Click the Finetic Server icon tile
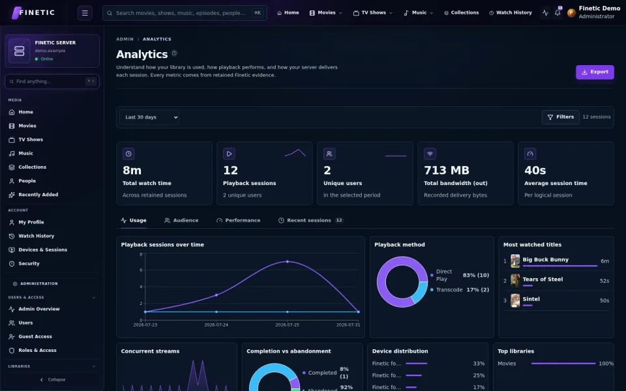Viewport: 626px width, 391px height. 19,51
